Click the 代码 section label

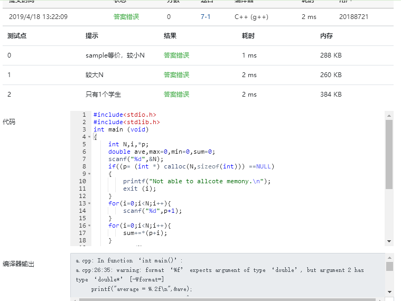pyautogui.click(x=9, y=122)
